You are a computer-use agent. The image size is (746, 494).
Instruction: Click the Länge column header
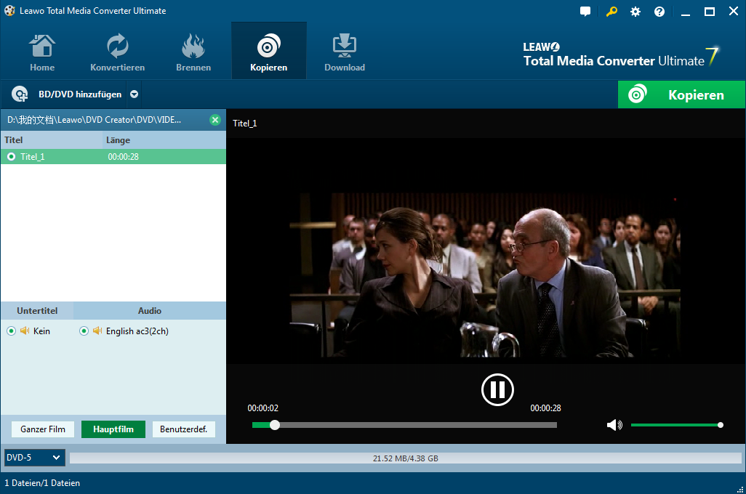click(x=164, y=140)
